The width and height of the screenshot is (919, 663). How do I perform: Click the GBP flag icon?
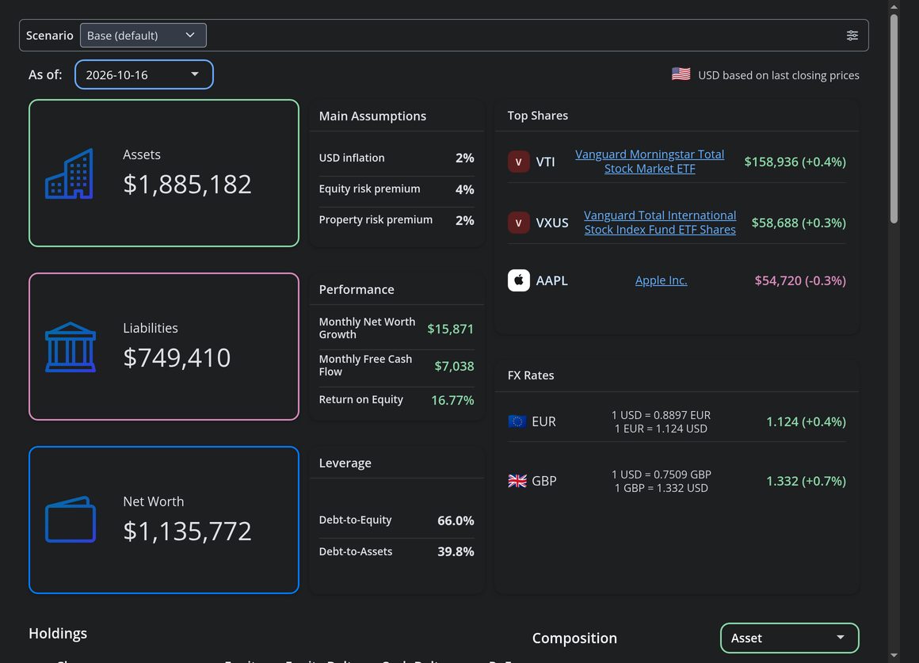point(517,481)
